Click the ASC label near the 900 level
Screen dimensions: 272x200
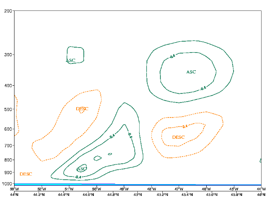[x=82, y=169]
